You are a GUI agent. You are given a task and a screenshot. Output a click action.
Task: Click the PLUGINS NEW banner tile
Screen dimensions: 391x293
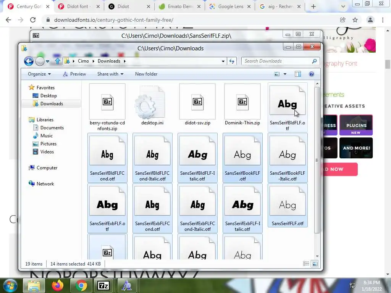pyautogui.click(x=356, y=125)
